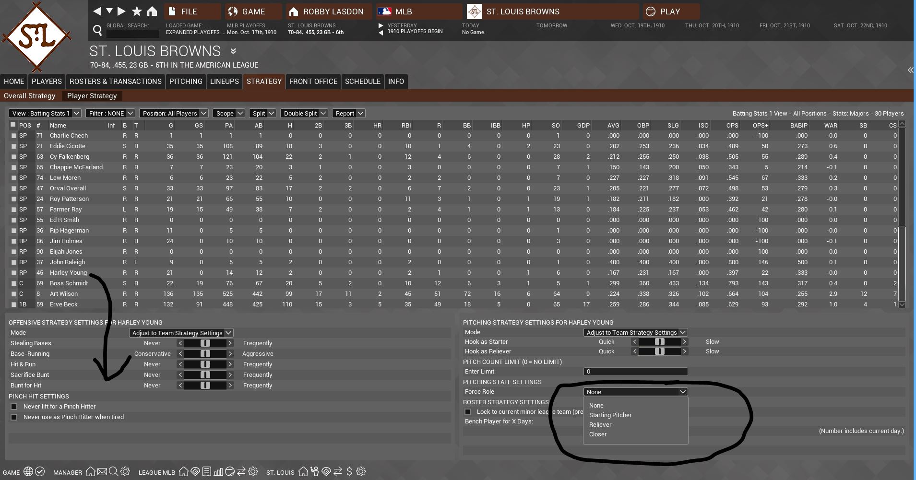Switch to the PITCHING tab

[186, 82]
